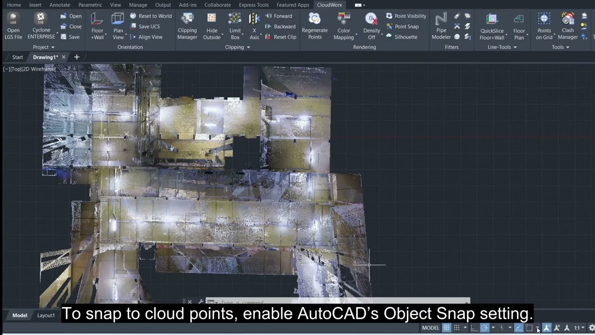595x335 pixels.
Task: Toggle Point Visibility in Rendering panel
Action: pos(406,16)
